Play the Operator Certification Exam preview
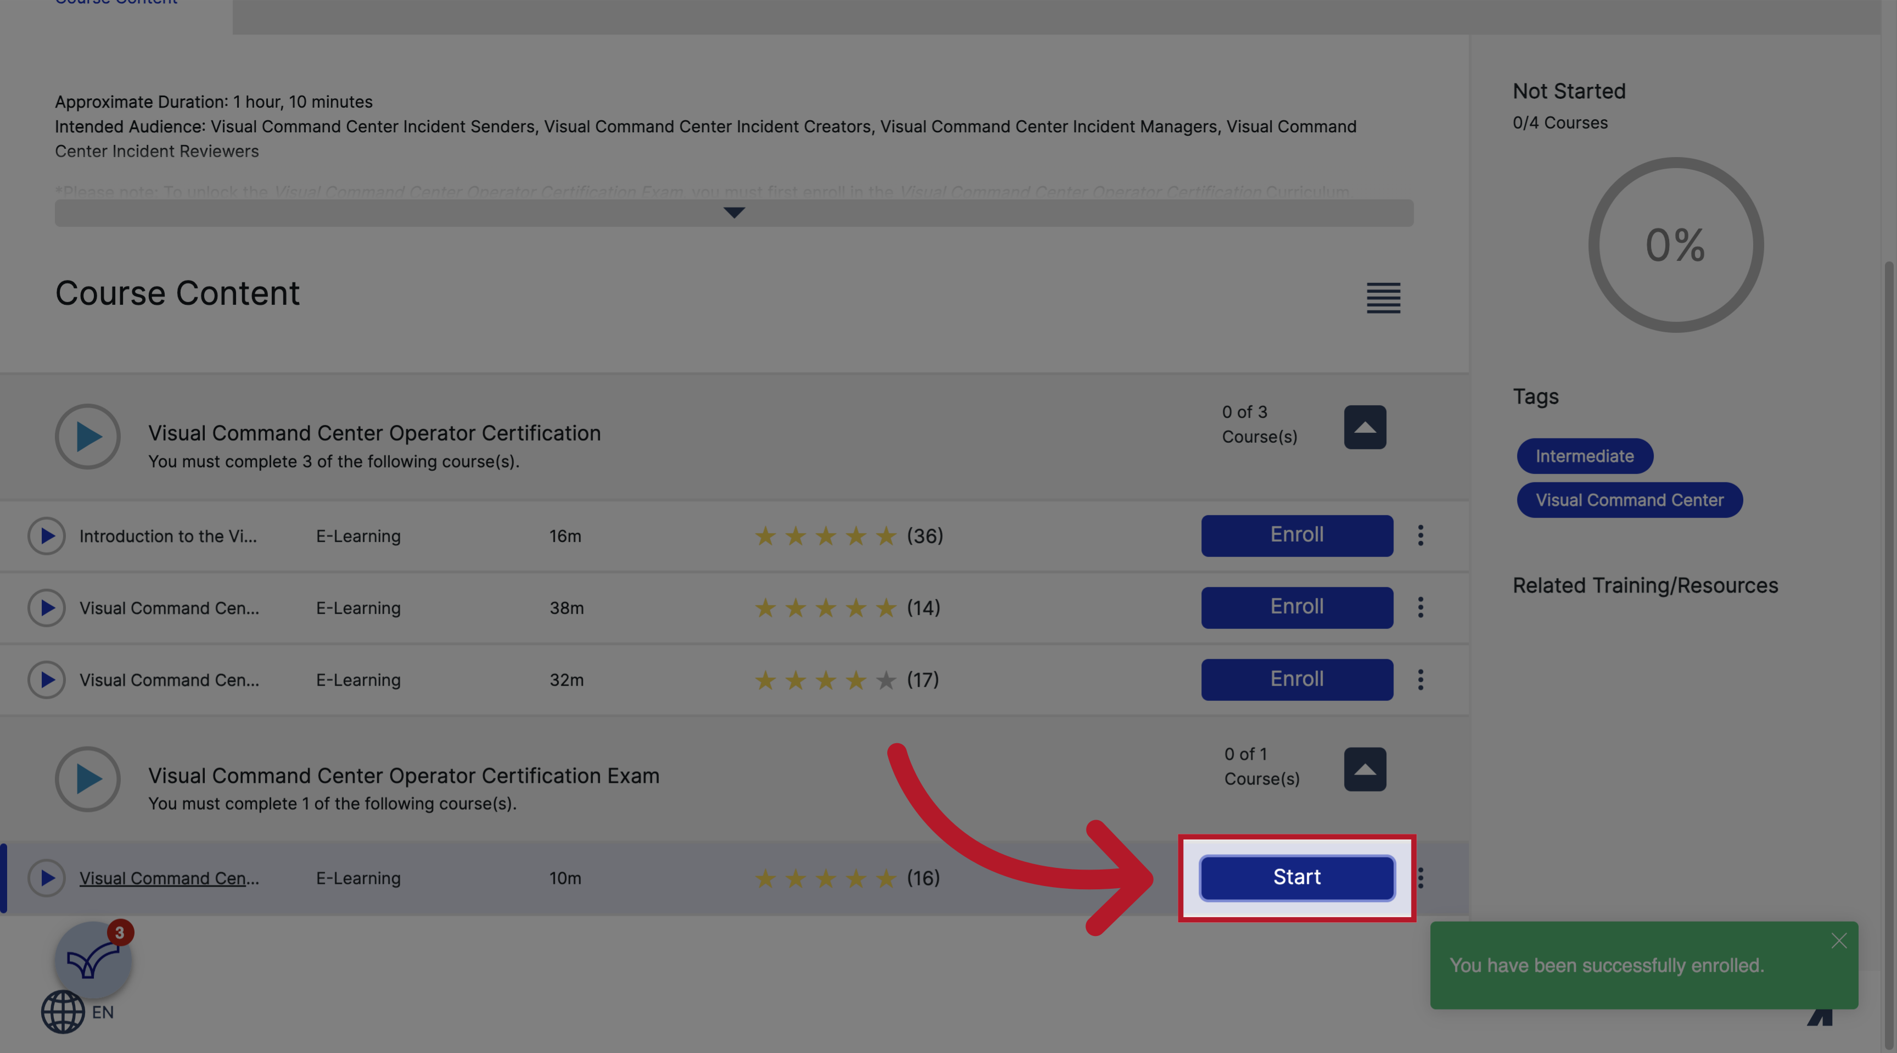The image size is (1897, 1053). coord(87,779)
